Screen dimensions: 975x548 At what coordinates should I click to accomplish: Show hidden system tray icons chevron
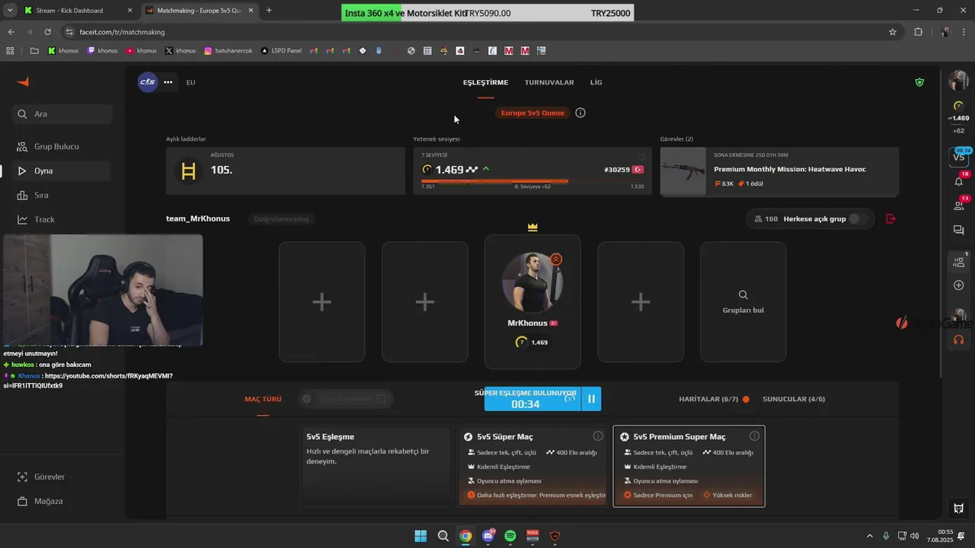[x=870, y=536]
